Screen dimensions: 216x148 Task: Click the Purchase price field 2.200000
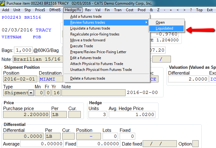click(x=26, y=114)
